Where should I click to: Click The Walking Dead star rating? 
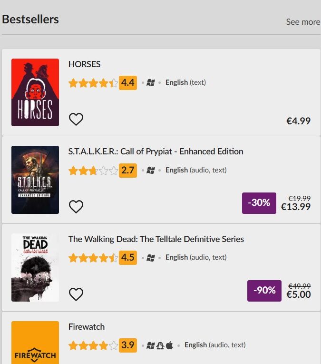[x=93, y=258]
